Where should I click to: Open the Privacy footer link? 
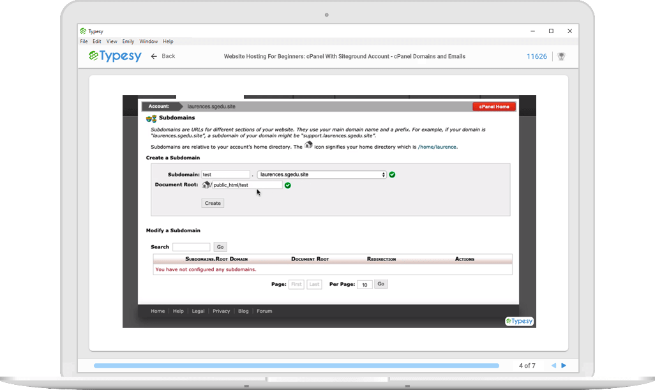(222, 311)
